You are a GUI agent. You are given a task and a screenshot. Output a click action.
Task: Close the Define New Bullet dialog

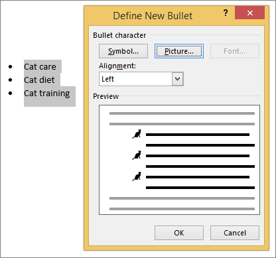[250, 13]
